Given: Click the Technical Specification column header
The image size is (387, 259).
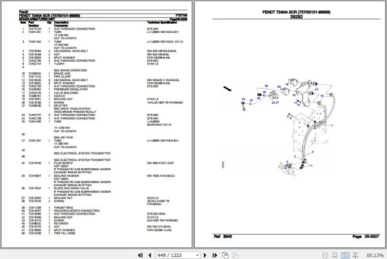Looking at the screenshot, I should click(162, 23).
